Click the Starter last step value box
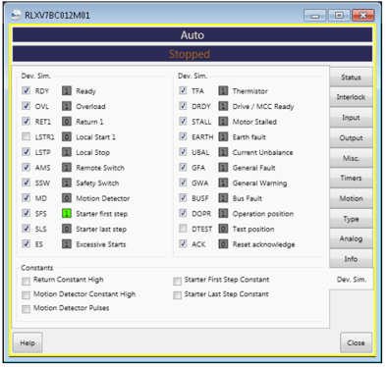386x367 pixels. pos(67,229)
